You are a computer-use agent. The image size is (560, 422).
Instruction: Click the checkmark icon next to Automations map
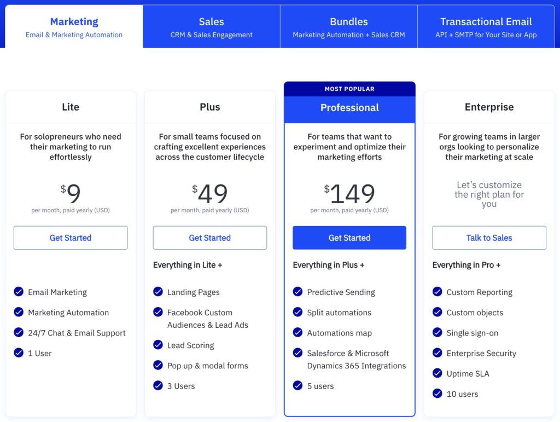tap(297, 332)
